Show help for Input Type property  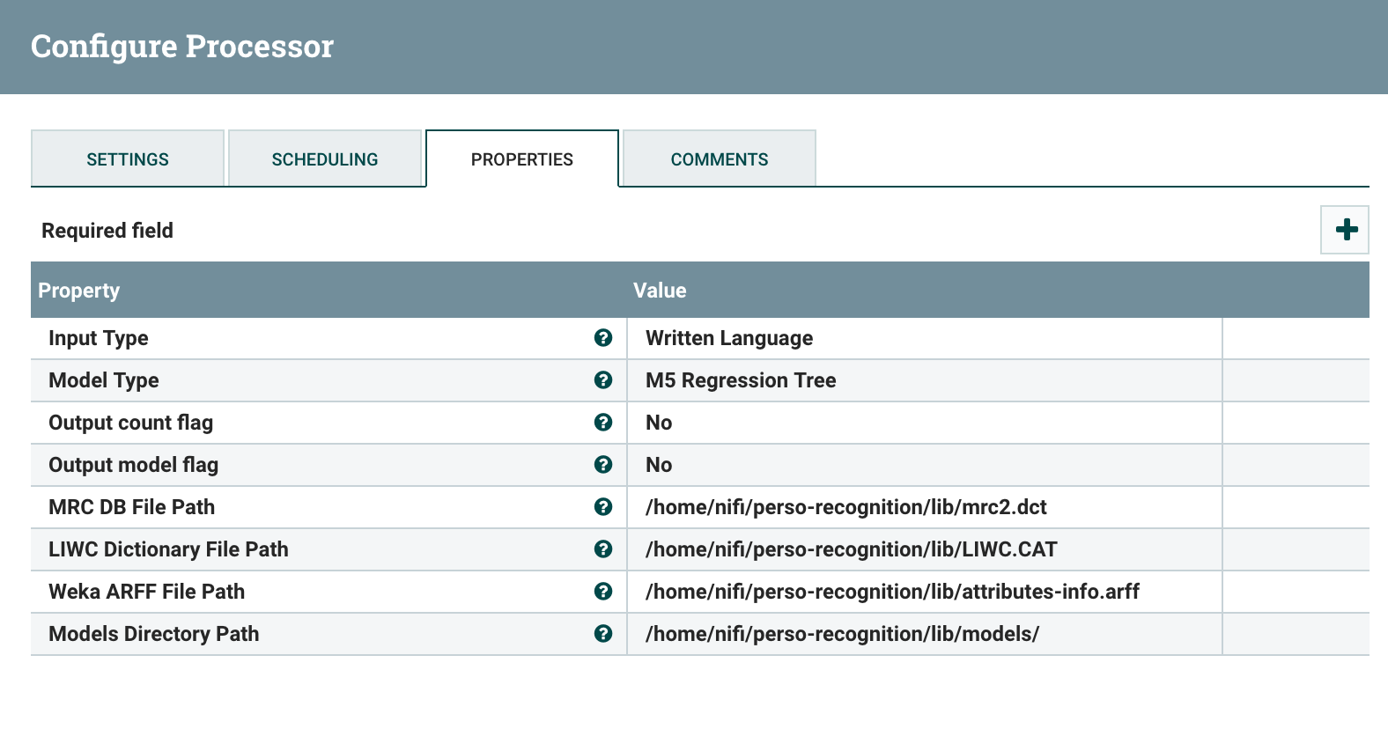coord(603,338)
